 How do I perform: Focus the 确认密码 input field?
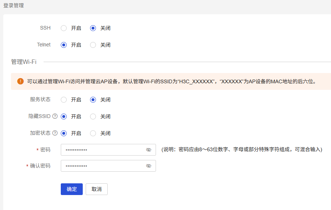point(108,166)
